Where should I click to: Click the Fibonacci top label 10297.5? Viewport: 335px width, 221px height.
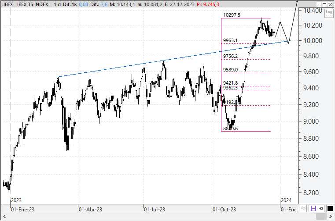tap(232, 15)
